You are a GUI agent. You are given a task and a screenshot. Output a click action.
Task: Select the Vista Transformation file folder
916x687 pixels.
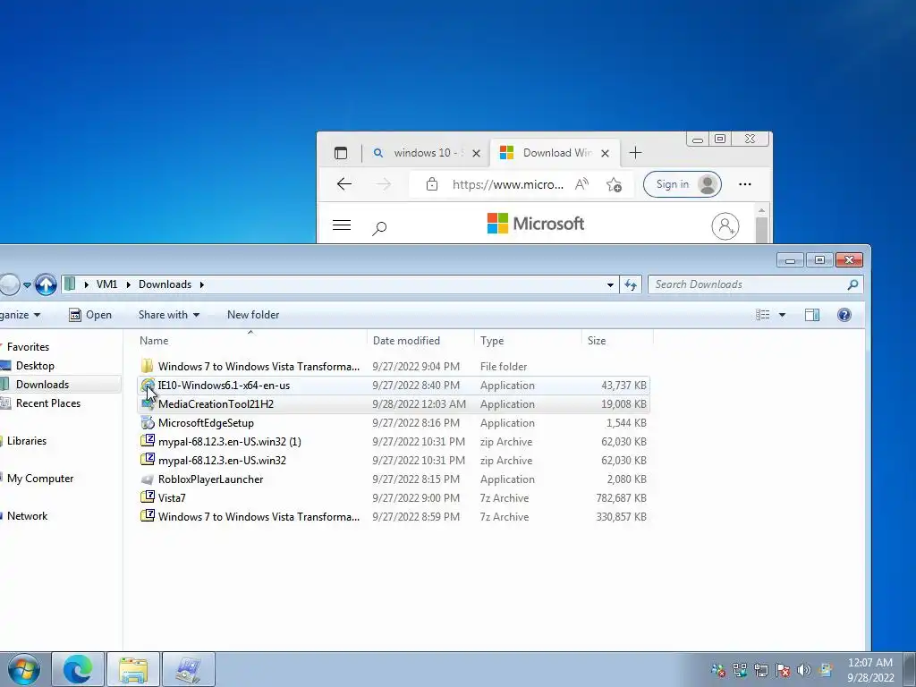point(394,366)
